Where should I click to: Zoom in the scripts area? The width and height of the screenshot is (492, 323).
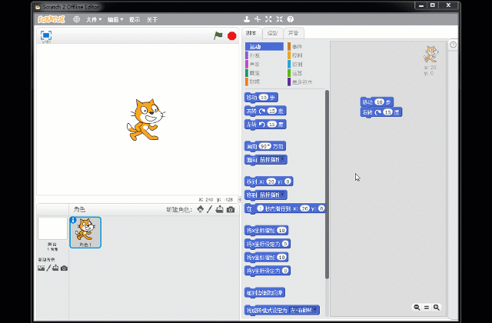(x=436, y=308)
